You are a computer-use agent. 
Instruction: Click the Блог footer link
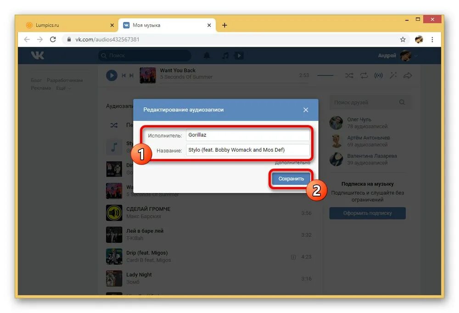36,80
